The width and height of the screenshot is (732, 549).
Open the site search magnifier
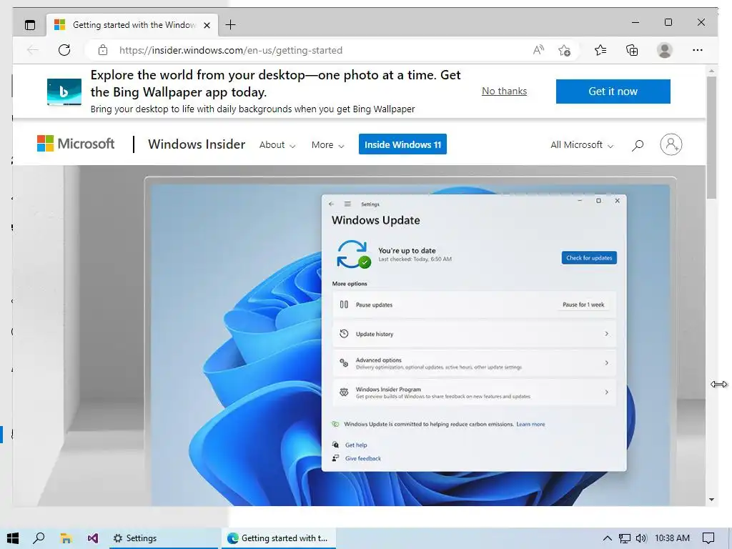point(637,145)
